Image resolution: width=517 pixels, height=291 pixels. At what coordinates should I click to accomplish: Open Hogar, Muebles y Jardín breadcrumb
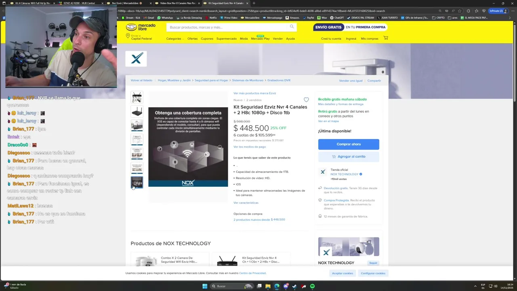(174, 80)
